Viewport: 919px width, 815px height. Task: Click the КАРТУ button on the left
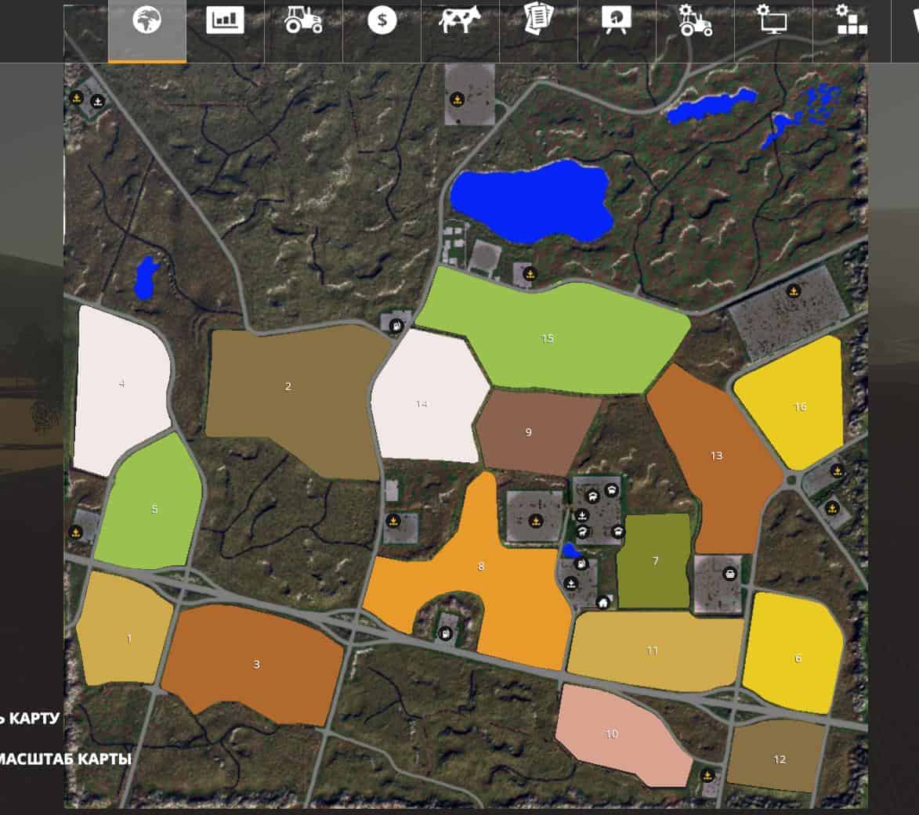point(31,718)
